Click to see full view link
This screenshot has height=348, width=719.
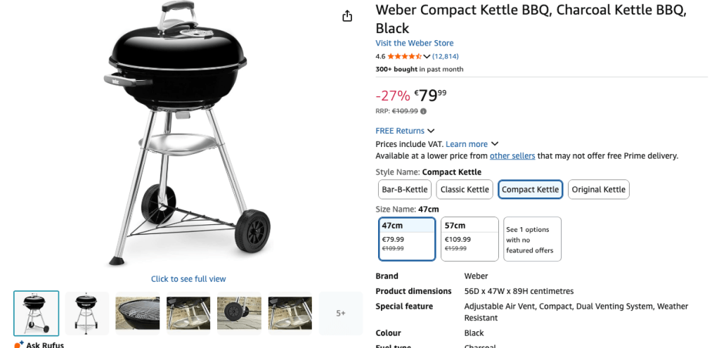[188, 279]
